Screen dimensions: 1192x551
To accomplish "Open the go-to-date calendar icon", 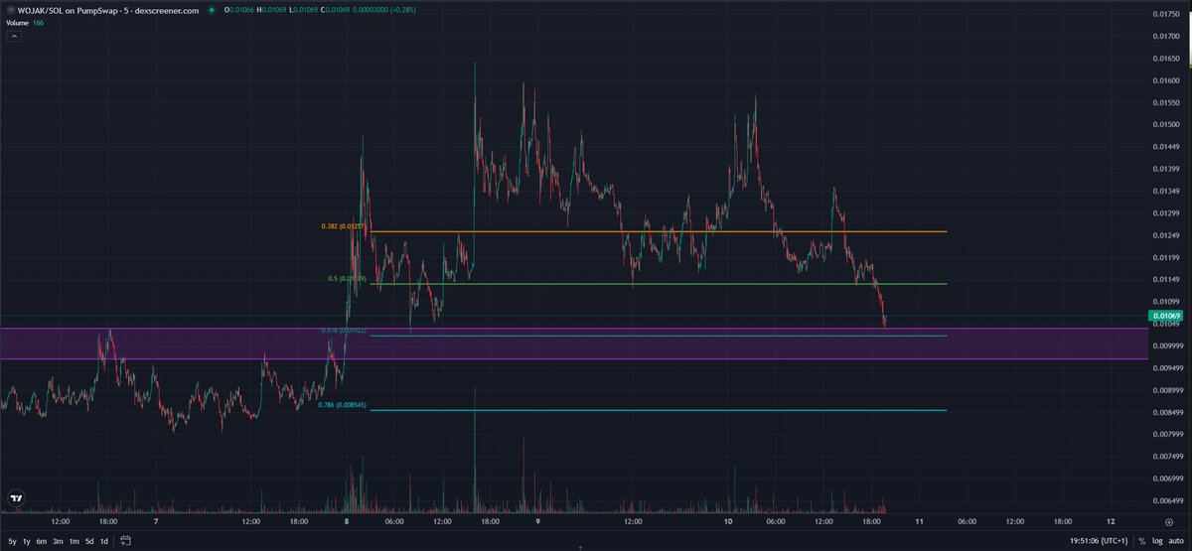I will (126, 541).
